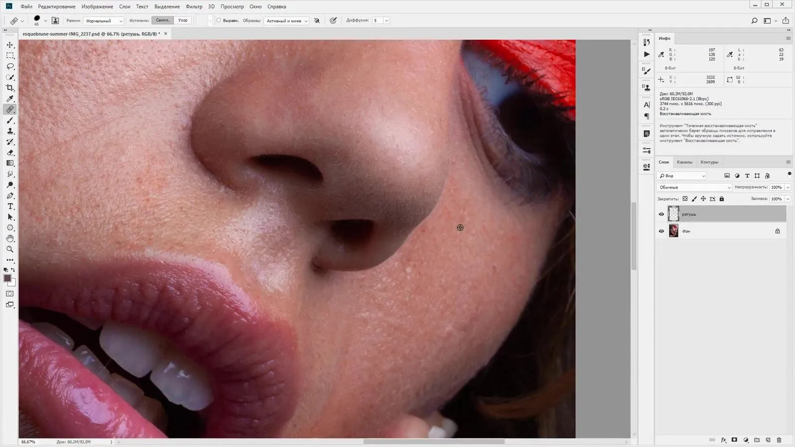Open the Заливка dropdown arrow

788,199
